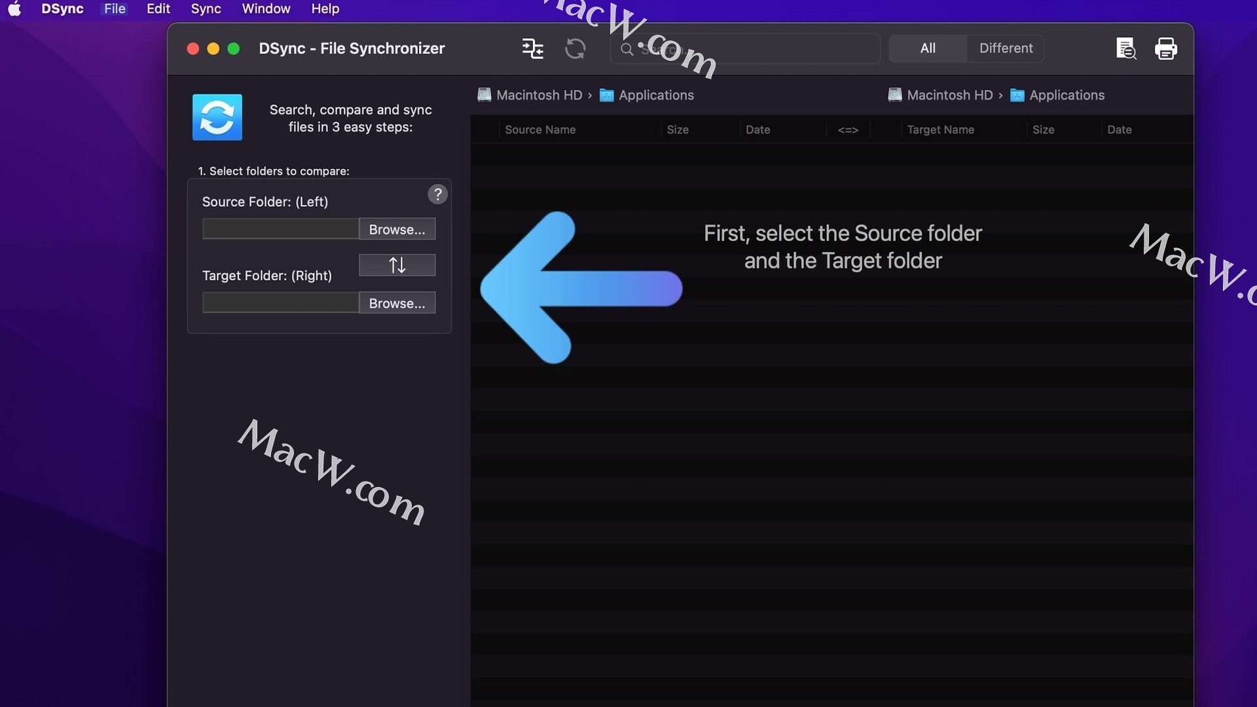The height and width of the screenshot is (707, 1257).
Task: Click the Target Folder path field
Action: point(280,303)
